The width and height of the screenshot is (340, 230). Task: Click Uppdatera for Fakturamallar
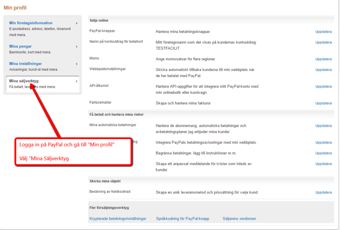pyautogui.click(x=324, y=103)
